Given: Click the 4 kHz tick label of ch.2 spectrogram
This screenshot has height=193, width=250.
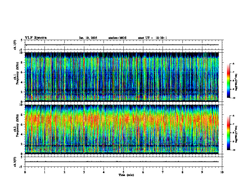Looking at the screenshot, I should click(22, 134).
